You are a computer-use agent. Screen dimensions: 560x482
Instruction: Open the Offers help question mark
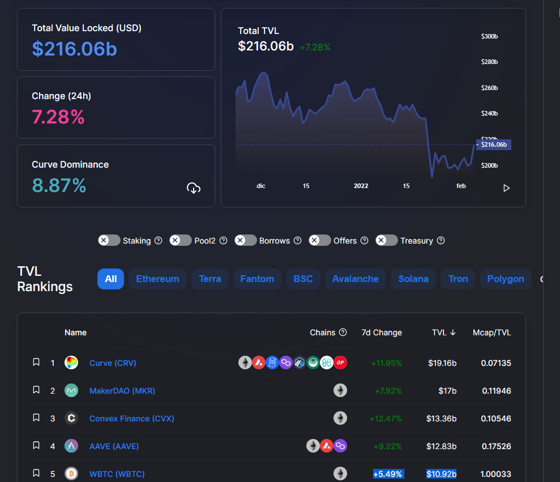[364, 241]
